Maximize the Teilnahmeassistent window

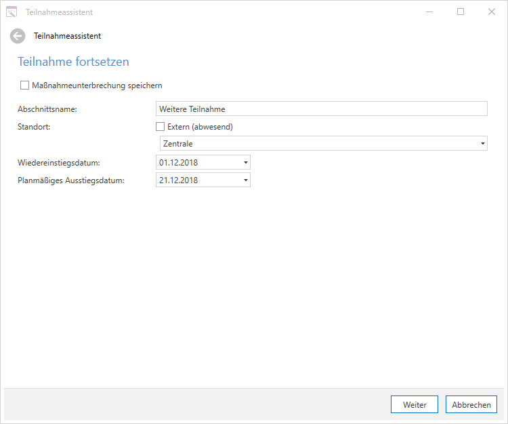tap(461, 12)
